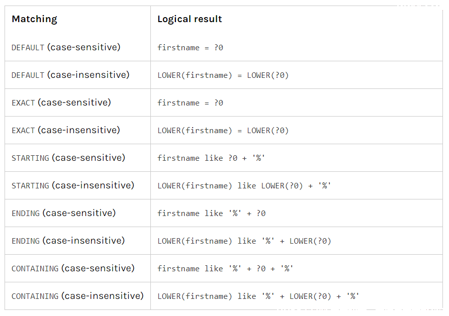Select the STARTING (case-insensitive) row label
Image resolution: width=449 pixels, height=316 pixels.
click(73, 185)
